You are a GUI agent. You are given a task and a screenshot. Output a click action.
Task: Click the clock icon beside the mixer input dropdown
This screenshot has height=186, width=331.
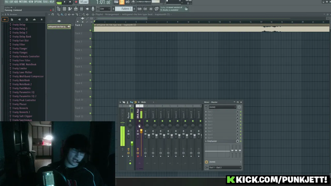click(239, 107)
